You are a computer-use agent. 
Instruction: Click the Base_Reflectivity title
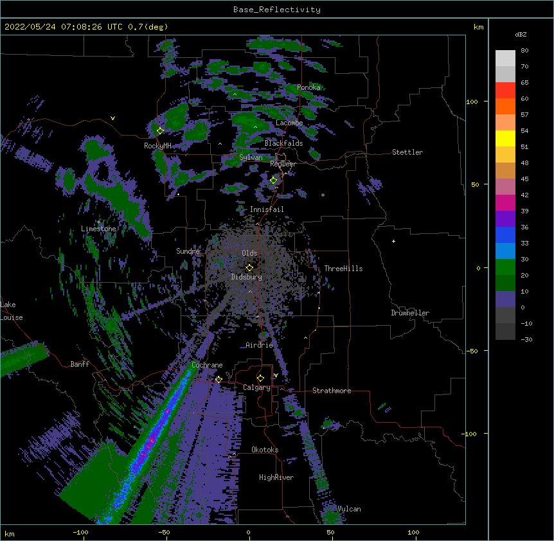click(x=277, y=10)
